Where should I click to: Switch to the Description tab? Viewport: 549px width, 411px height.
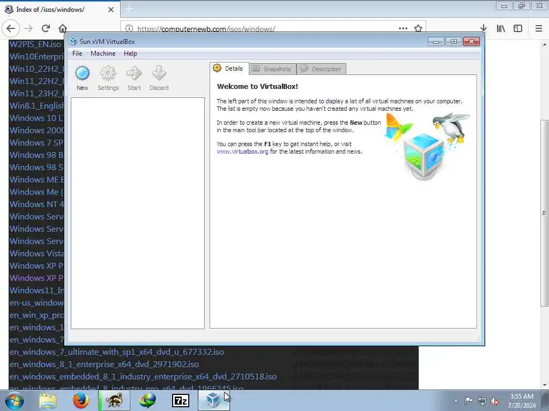point(322,69)
